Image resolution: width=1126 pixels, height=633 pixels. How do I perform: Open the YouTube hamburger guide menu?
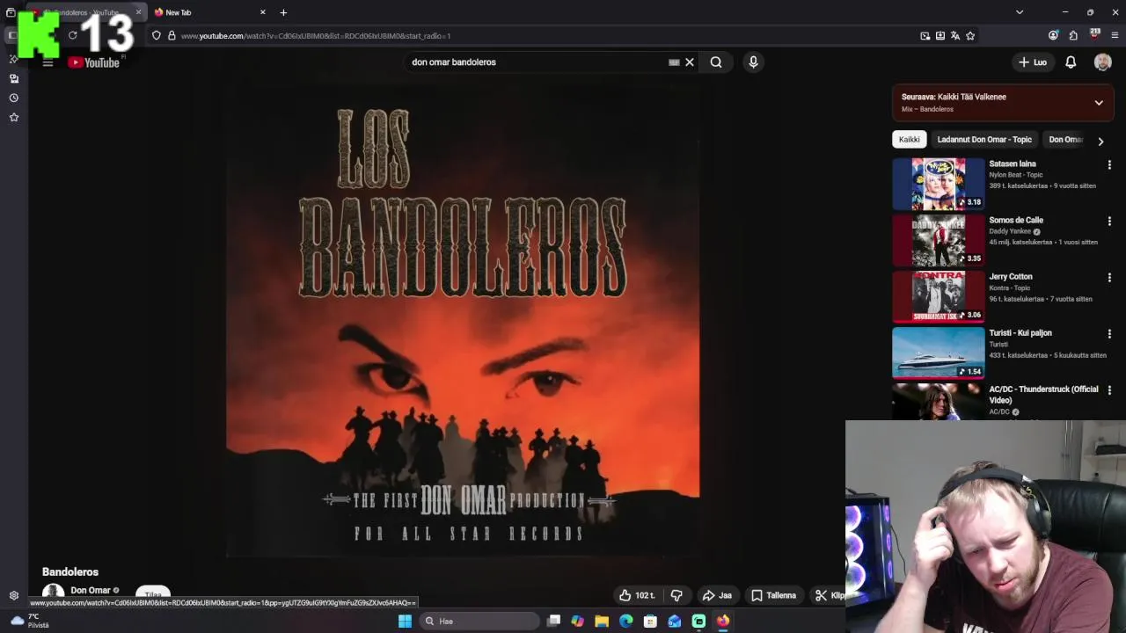click(x=48, y=62)
